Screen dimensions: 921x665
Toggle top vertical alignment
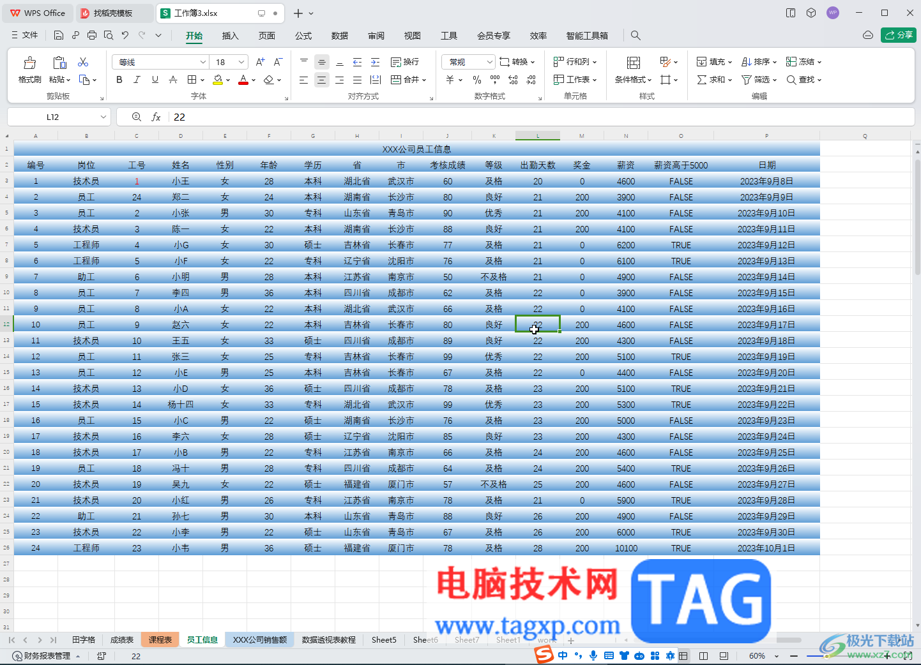pyautogui.click(x=304, y=62)
